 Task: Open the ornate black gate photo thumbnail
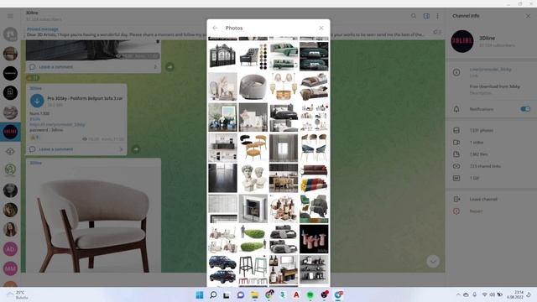pyautogui.click(x=222, y=56)
